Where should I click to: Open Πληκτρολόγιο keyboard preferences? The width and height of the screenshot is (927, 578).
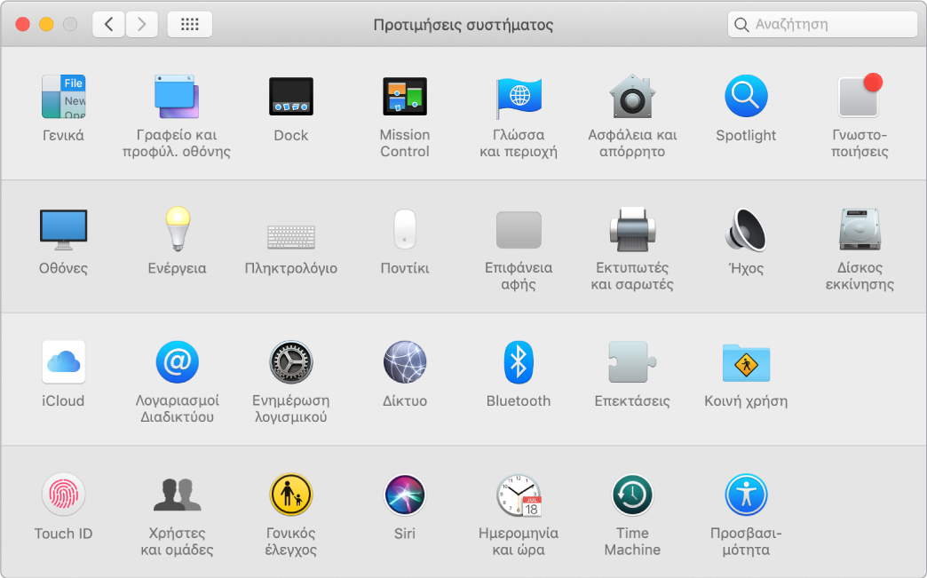[x=290, y=236]
